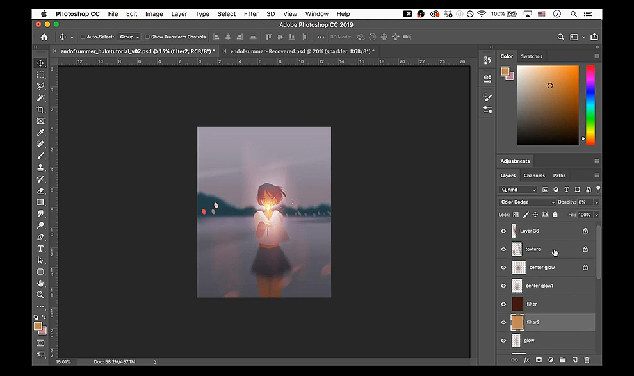
Task: Select the Rectangular Marquee tool
Action: [40, 75]
